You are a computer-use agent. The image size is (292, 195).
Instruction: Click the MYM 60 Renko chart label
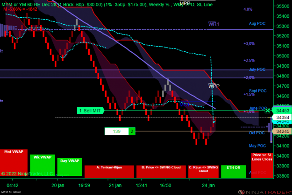pos(11,192)
